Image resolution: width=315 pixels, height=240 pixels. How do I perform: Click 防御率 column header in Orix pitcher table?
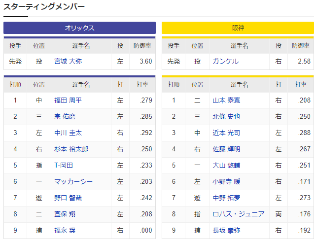pos(142,46)
